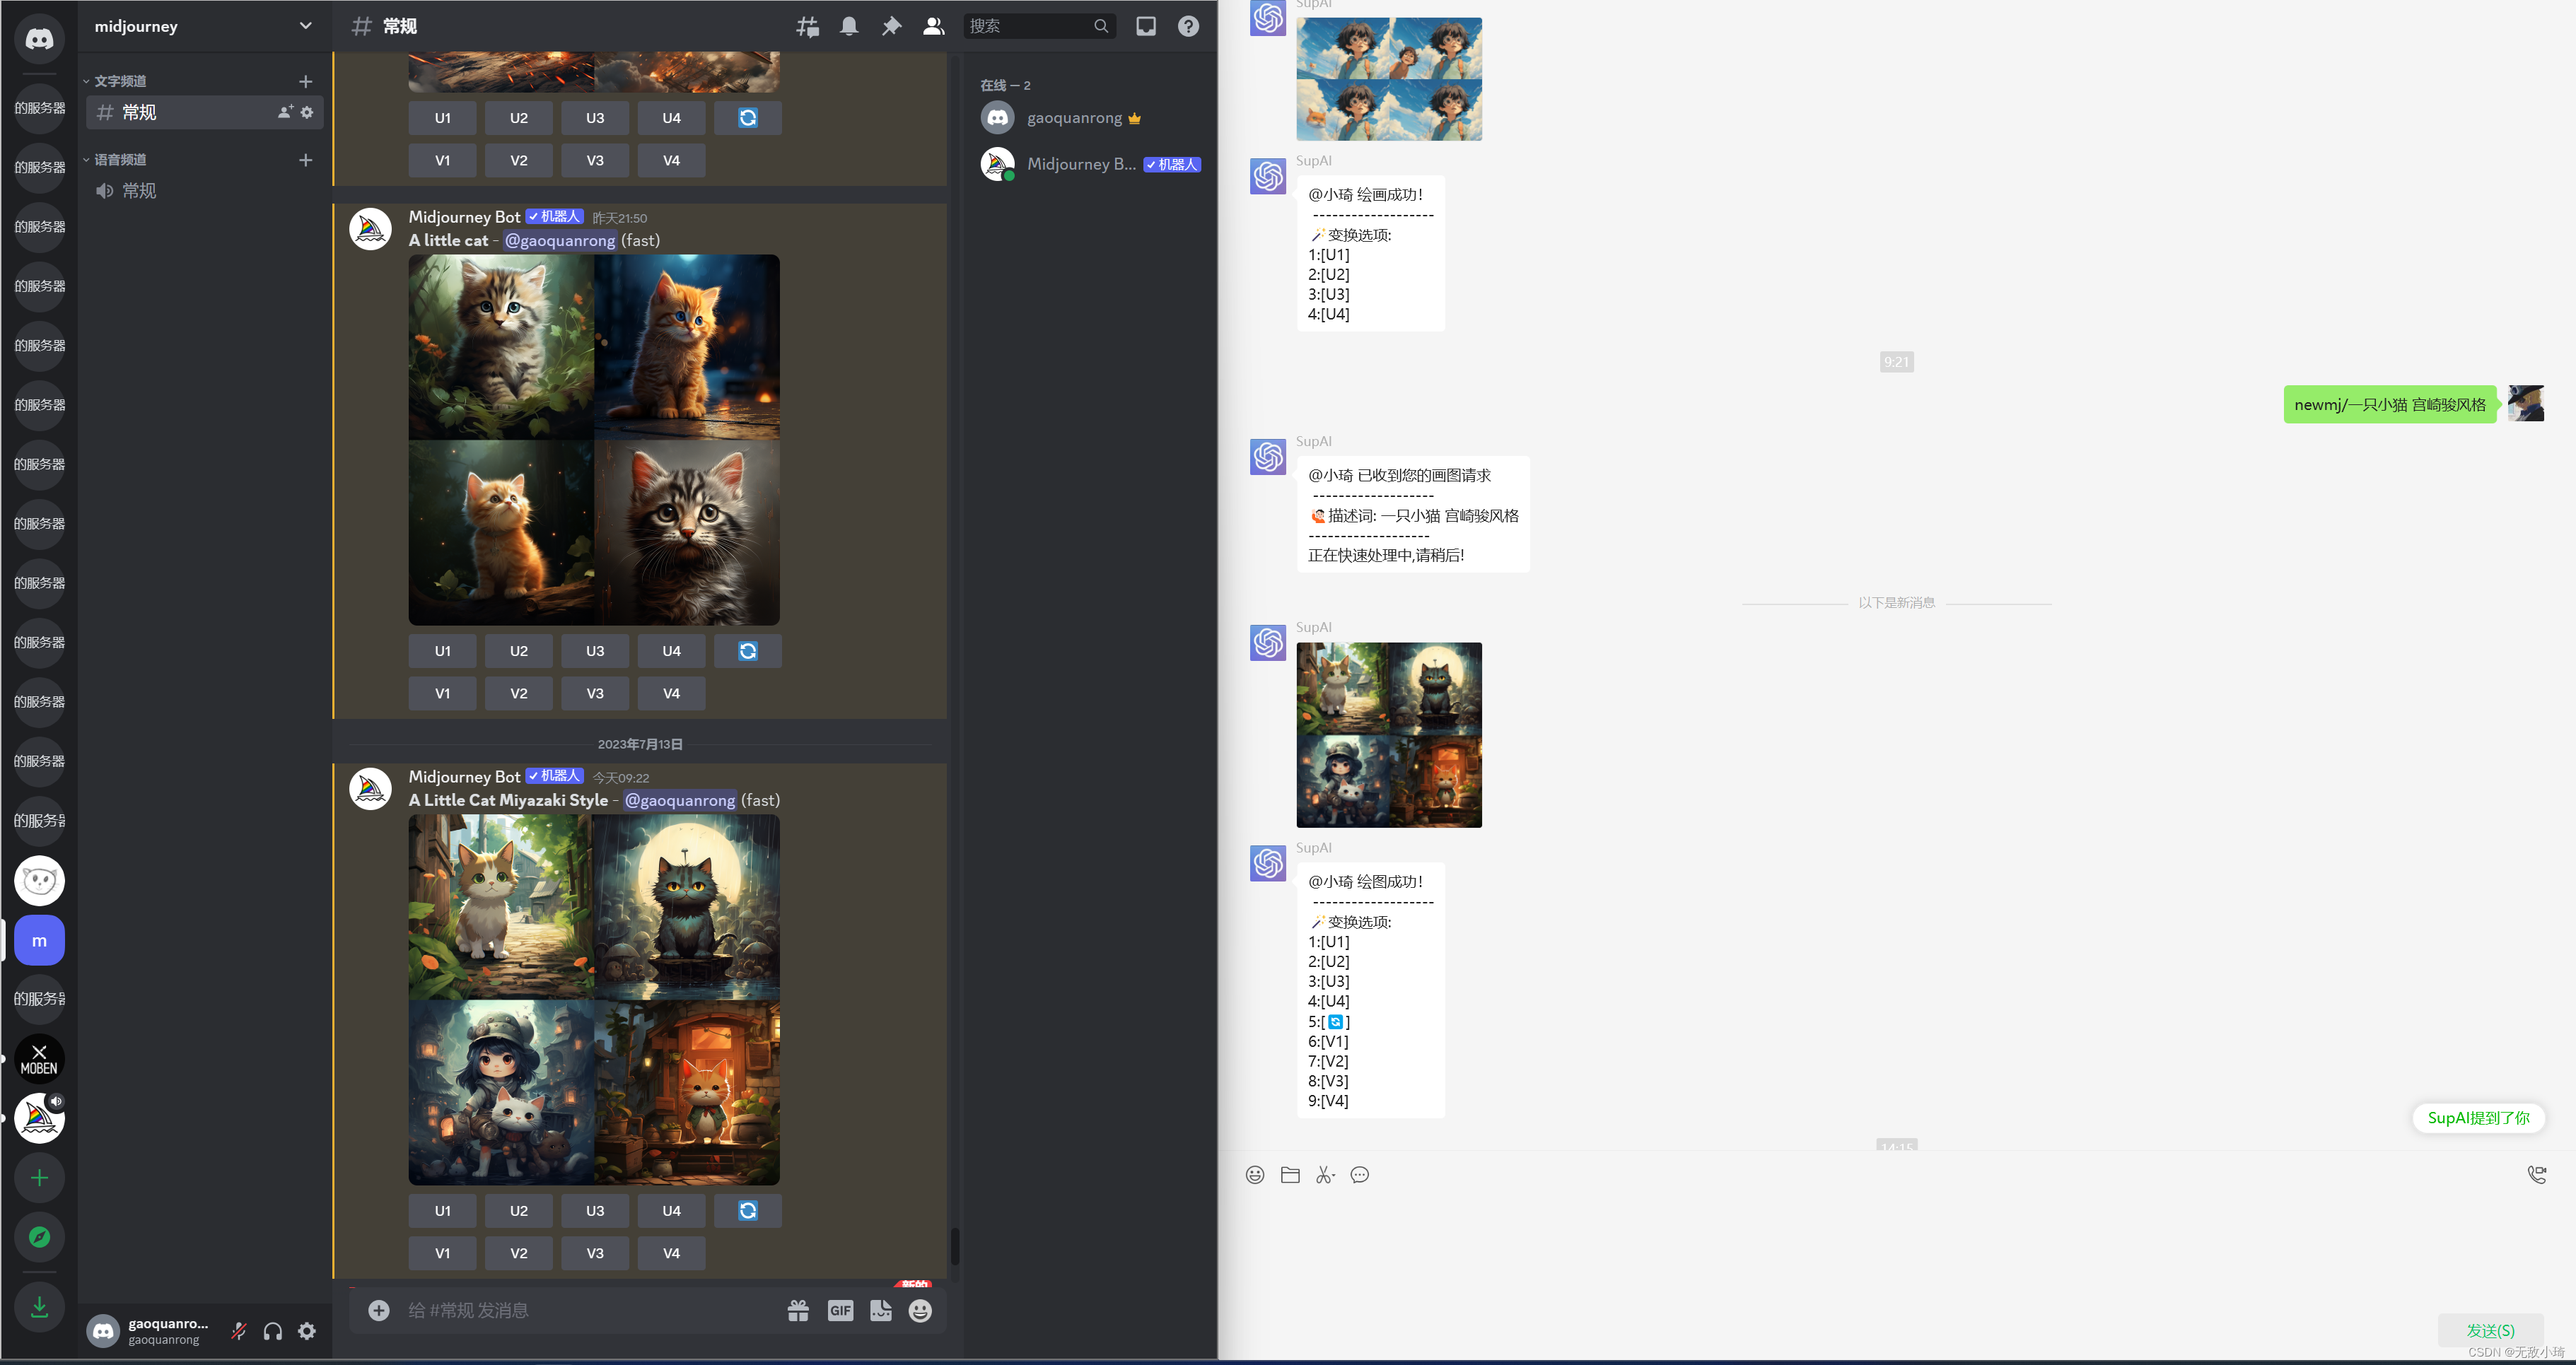Toggle microphone mute in user panel
2576x1365 pixels.
point(238,1331)
